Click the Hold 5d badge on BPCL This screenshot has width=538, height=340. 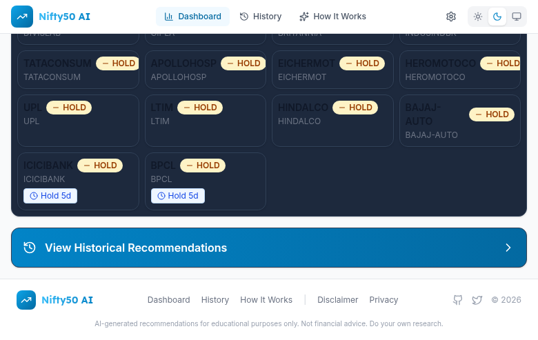(x=178, y=196)
